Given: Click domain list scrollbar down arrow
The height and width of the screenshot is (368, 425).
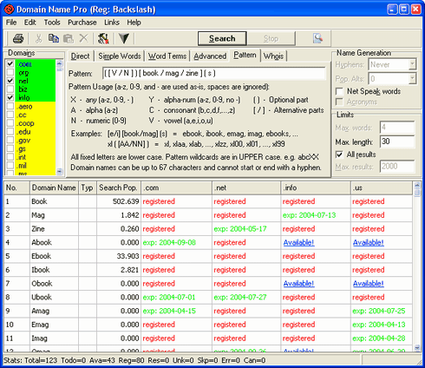Looking at the screenshot, I should click(59, 171).
